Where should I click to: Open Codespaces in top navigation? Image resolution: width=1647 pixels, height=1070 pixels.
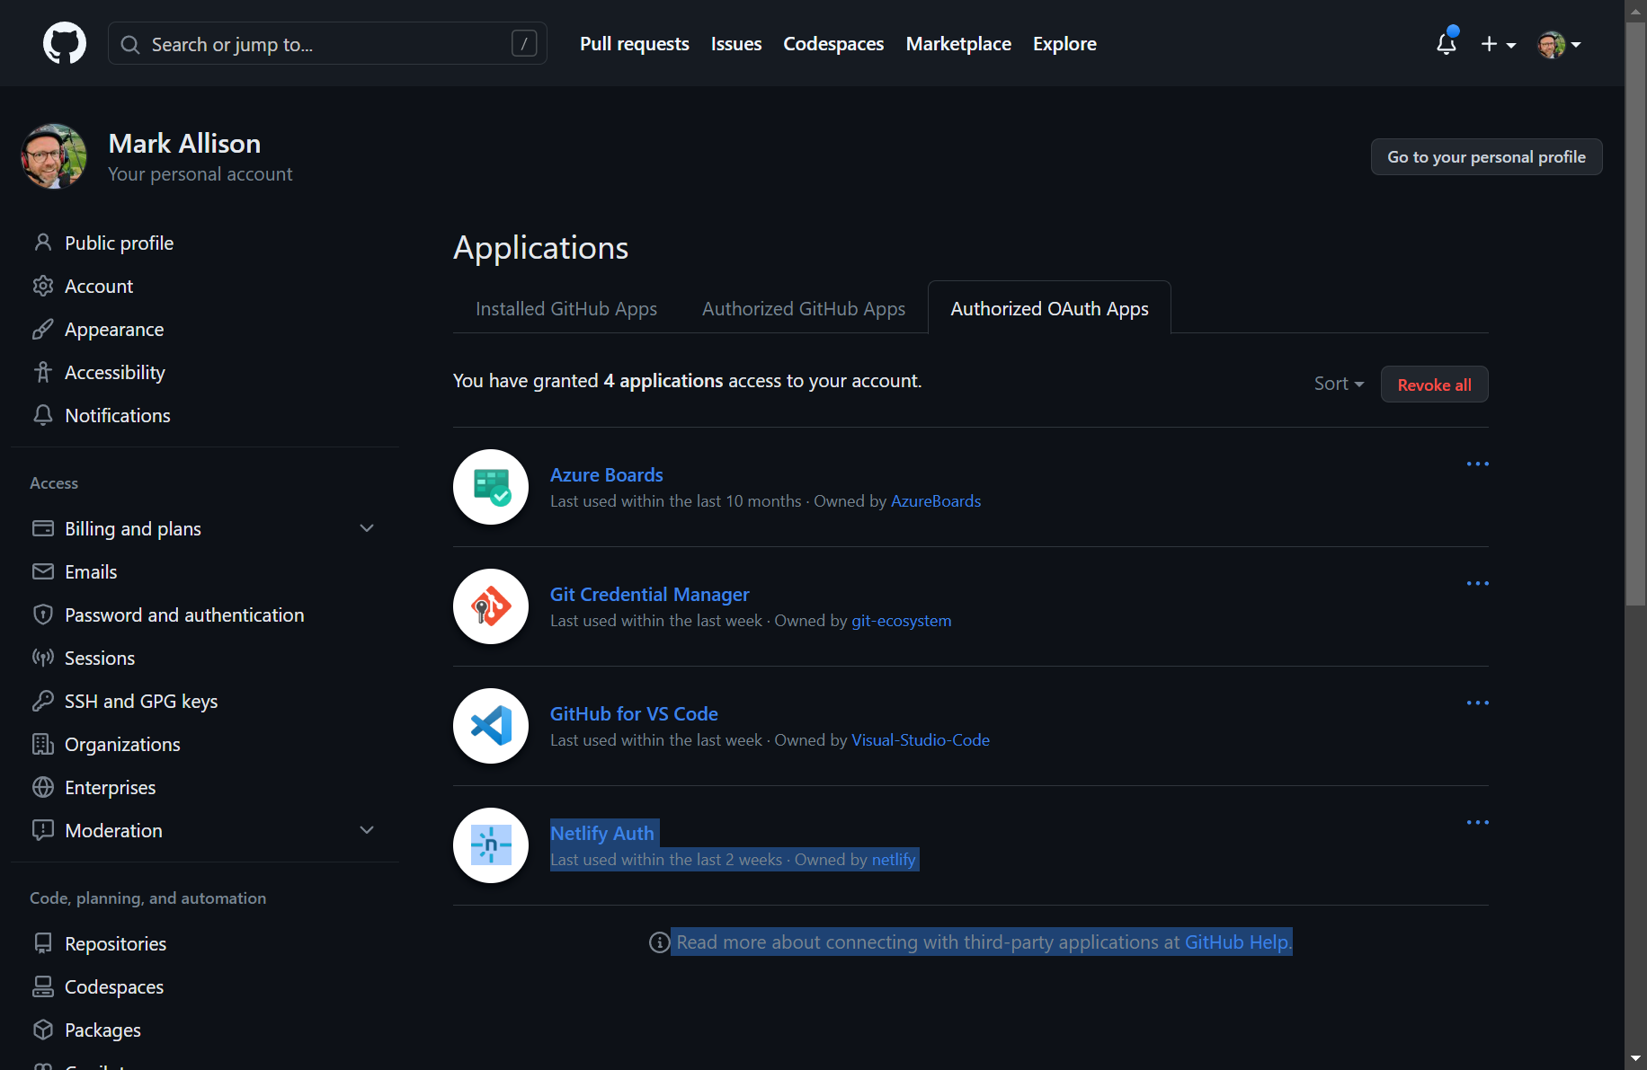click(833, 43)
